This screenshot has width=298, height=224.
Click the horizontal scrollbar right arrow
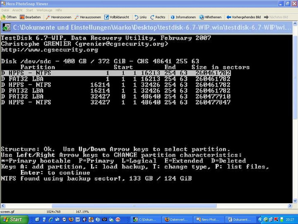(x=290, y=206)
